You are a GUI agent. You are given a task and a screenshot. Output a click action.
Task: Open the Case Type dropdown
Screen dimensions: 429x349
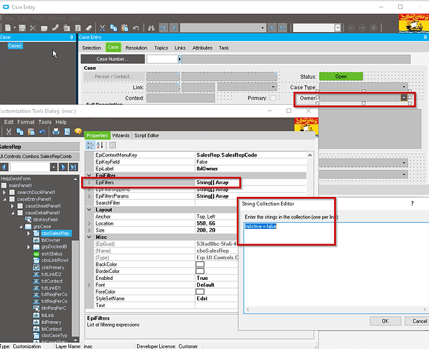pos(404,87)
